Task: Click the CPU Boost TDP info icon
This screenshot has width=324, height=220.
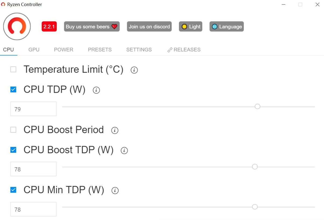Action: (x=124, y=151)
